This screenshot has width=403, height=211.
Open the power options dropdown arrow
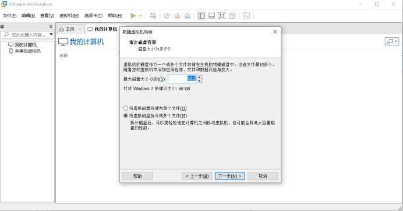[x=140, y=16]
